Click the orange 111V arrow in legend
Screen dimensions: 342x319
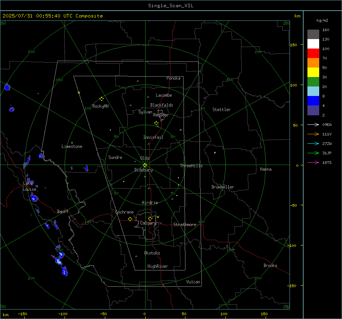pyautogui.click(x=313, y=134)
